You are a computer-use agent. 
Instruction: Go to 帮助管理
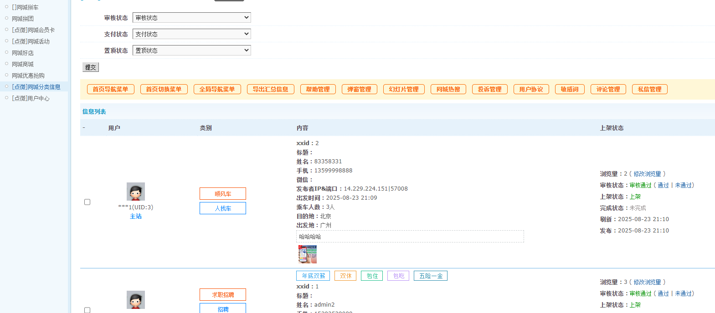[x=318, y=89]
